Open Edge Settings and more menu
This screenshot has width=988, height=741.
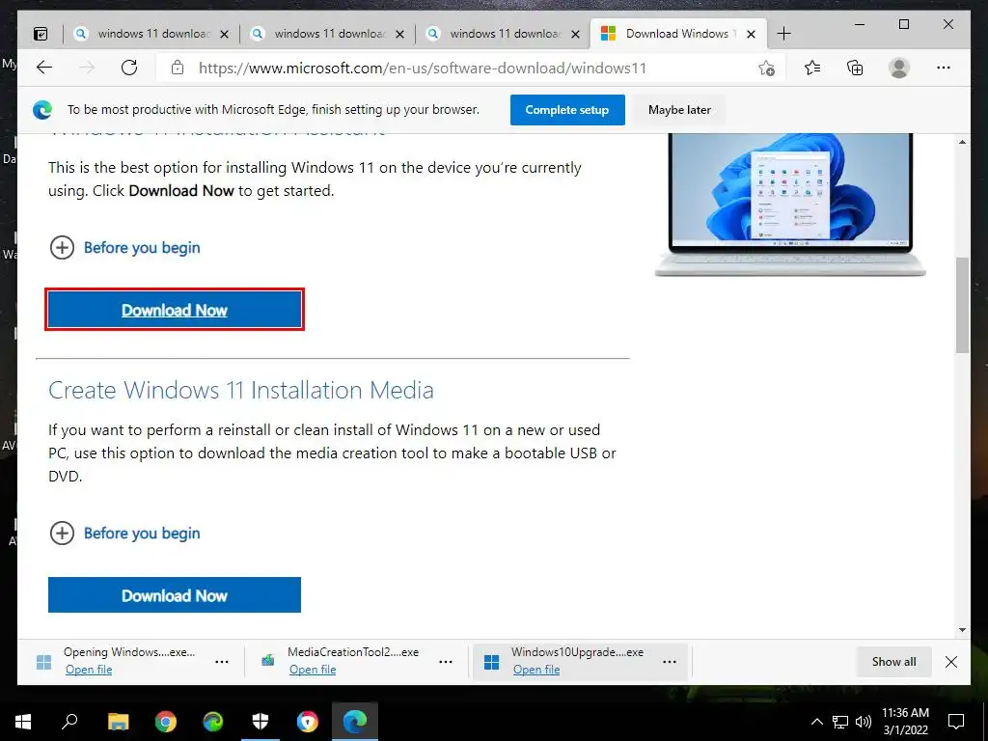(x=944, y=68)
